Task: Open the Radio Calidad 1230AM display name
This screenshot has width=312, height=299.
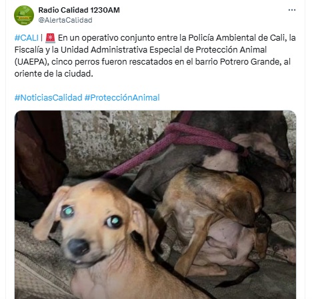Action: 79,10
